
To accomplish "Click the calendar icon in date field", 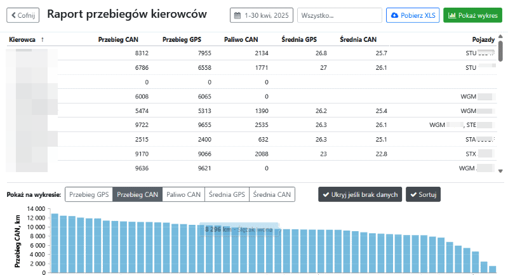I will 237,15.
